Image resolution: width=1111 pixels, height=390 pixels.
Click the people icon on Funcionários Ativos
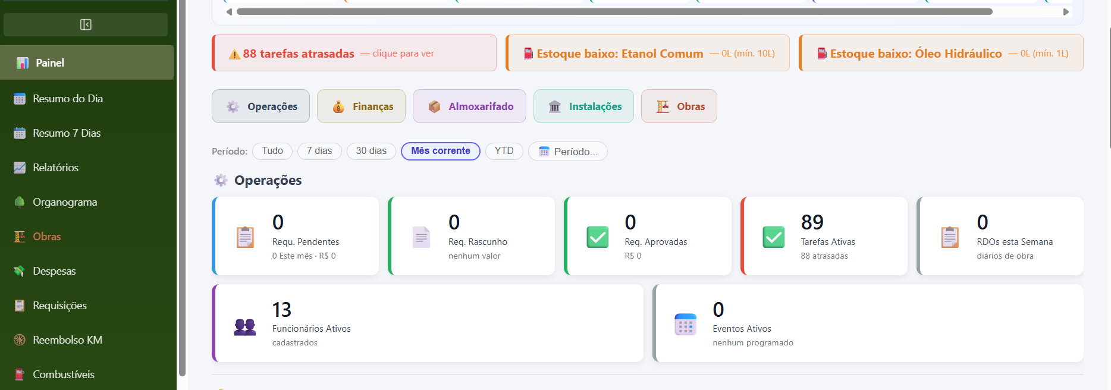[245, 326]
